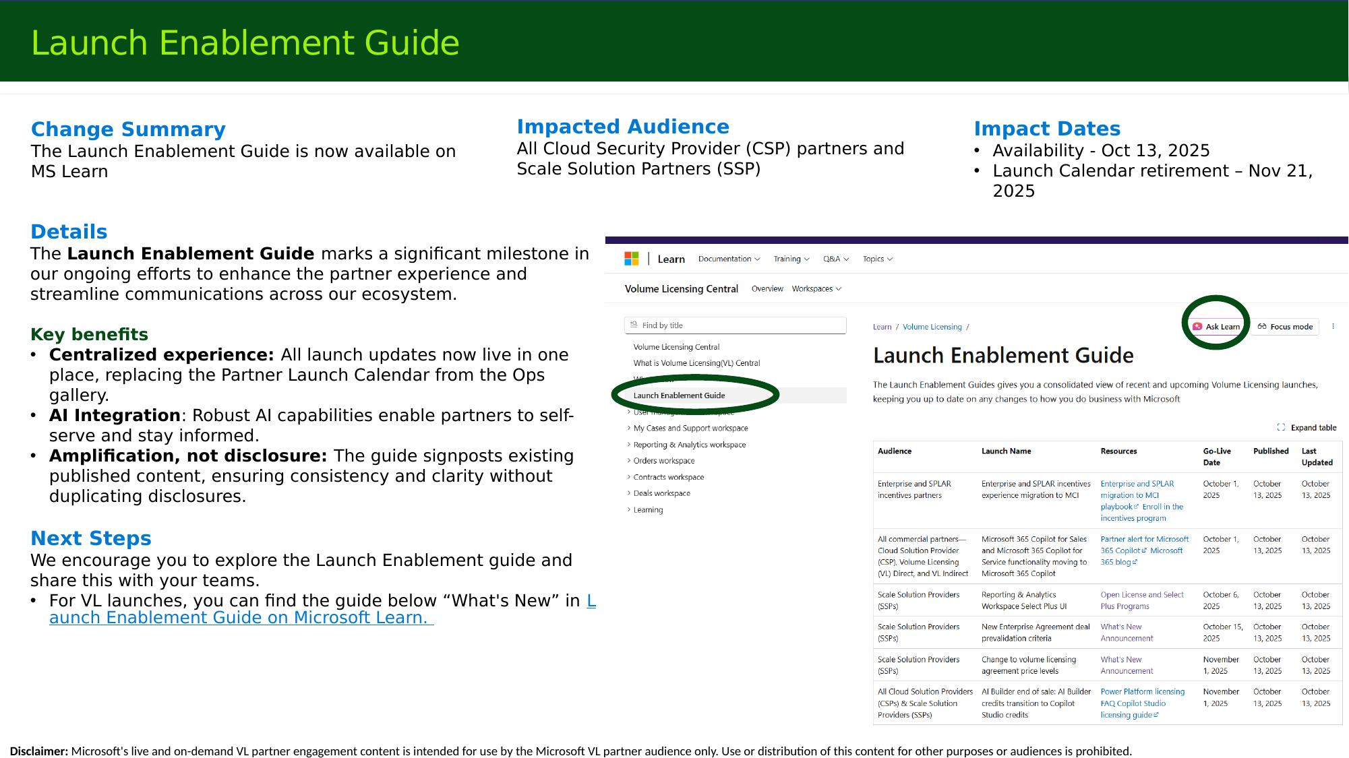Open the Documentation dropdown menu
The width and height of the screenshot is (1349, 758).
(x=729, y=259)
